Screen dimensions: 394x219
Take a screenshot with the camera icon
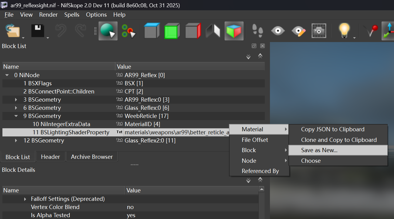pos(319,31)
